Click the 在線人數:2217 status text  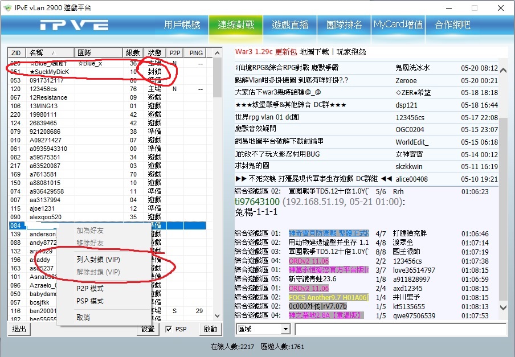232,347
